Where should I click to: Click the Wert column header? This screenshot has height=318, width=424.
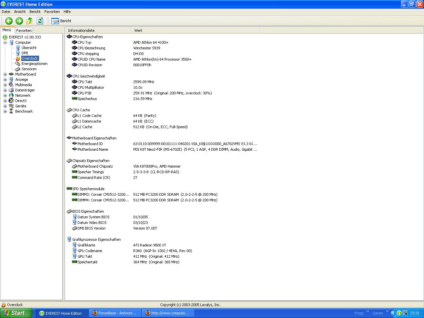(x=195, y=30)
